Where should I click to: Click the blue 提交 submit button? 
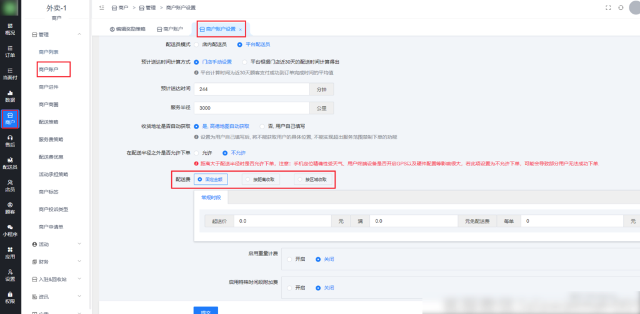[206, 310]
